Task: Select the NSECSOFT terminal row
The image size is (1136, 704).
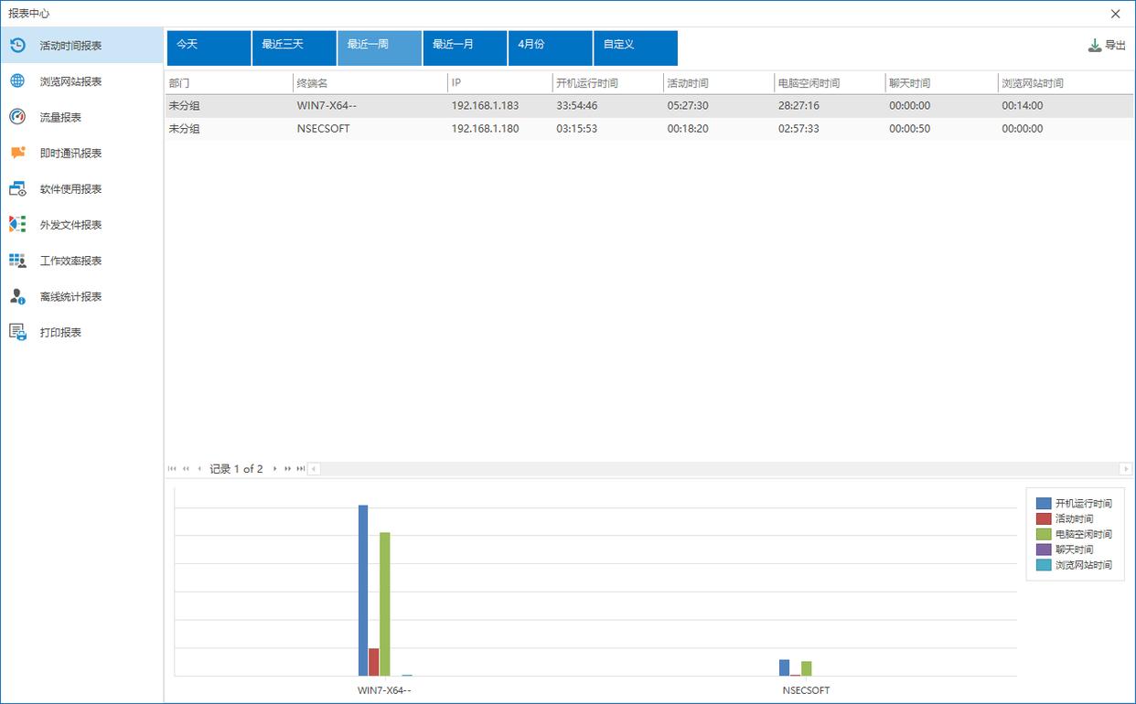Action: pyautogui.click(x=323, y=129)
